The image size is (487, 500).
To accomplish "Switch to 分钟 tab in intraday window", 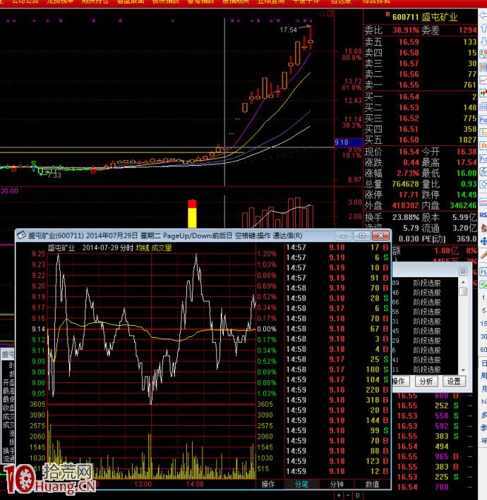I will [337, 484].
